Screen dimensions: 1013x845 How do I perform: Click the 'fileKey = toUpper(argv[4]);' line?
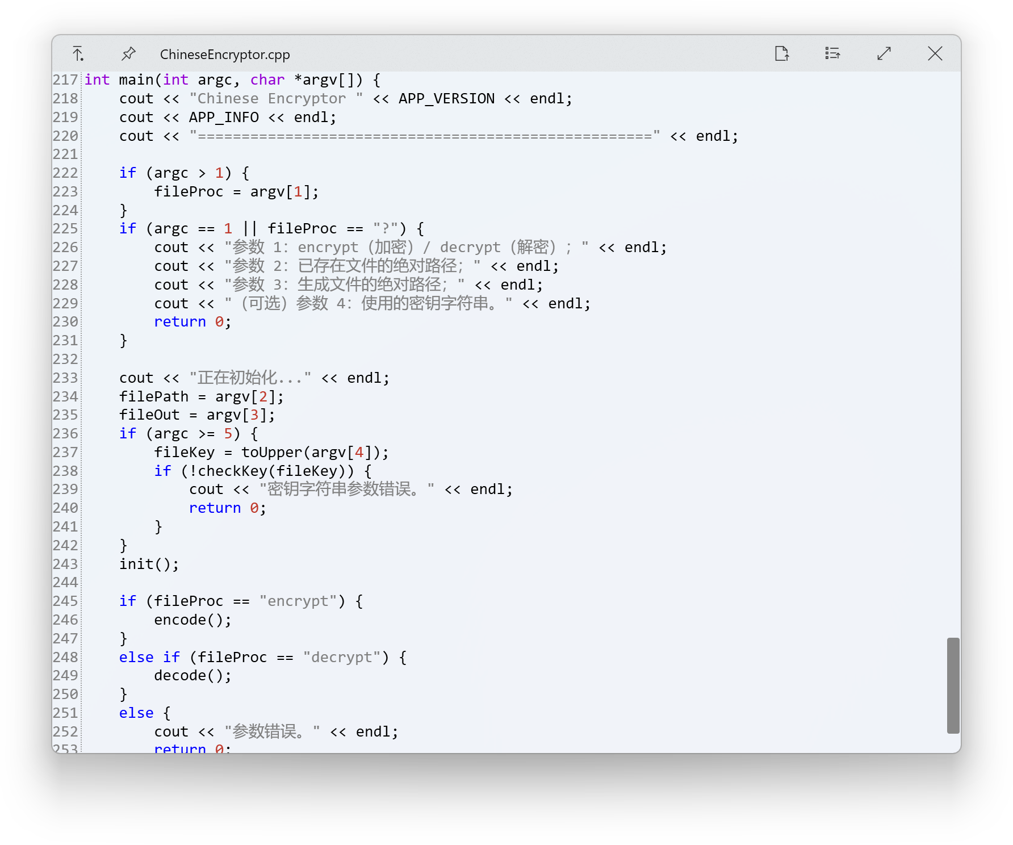271,453
